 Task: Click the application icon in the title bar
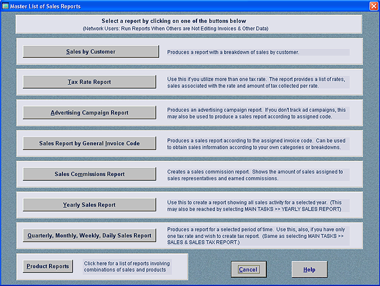5,6
